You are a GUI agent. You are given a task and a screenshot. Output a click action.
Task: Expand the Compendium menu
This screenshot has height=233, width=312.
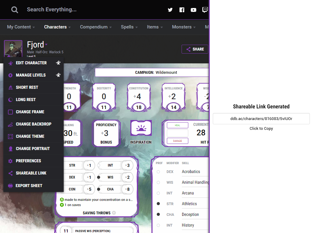pyautogui.click(x=96, y=27)
